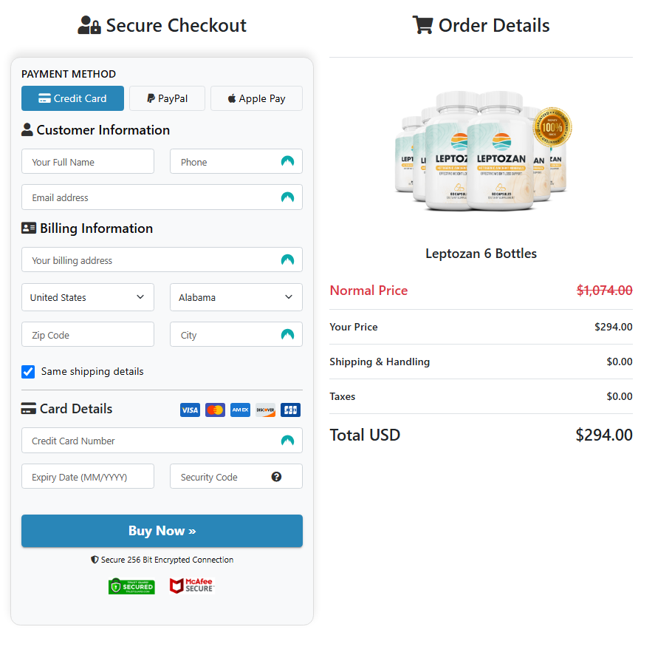Viewport: 655px width, 658px height.
Task: Click the McAfee Secure badge
Action: coord(191,586)
